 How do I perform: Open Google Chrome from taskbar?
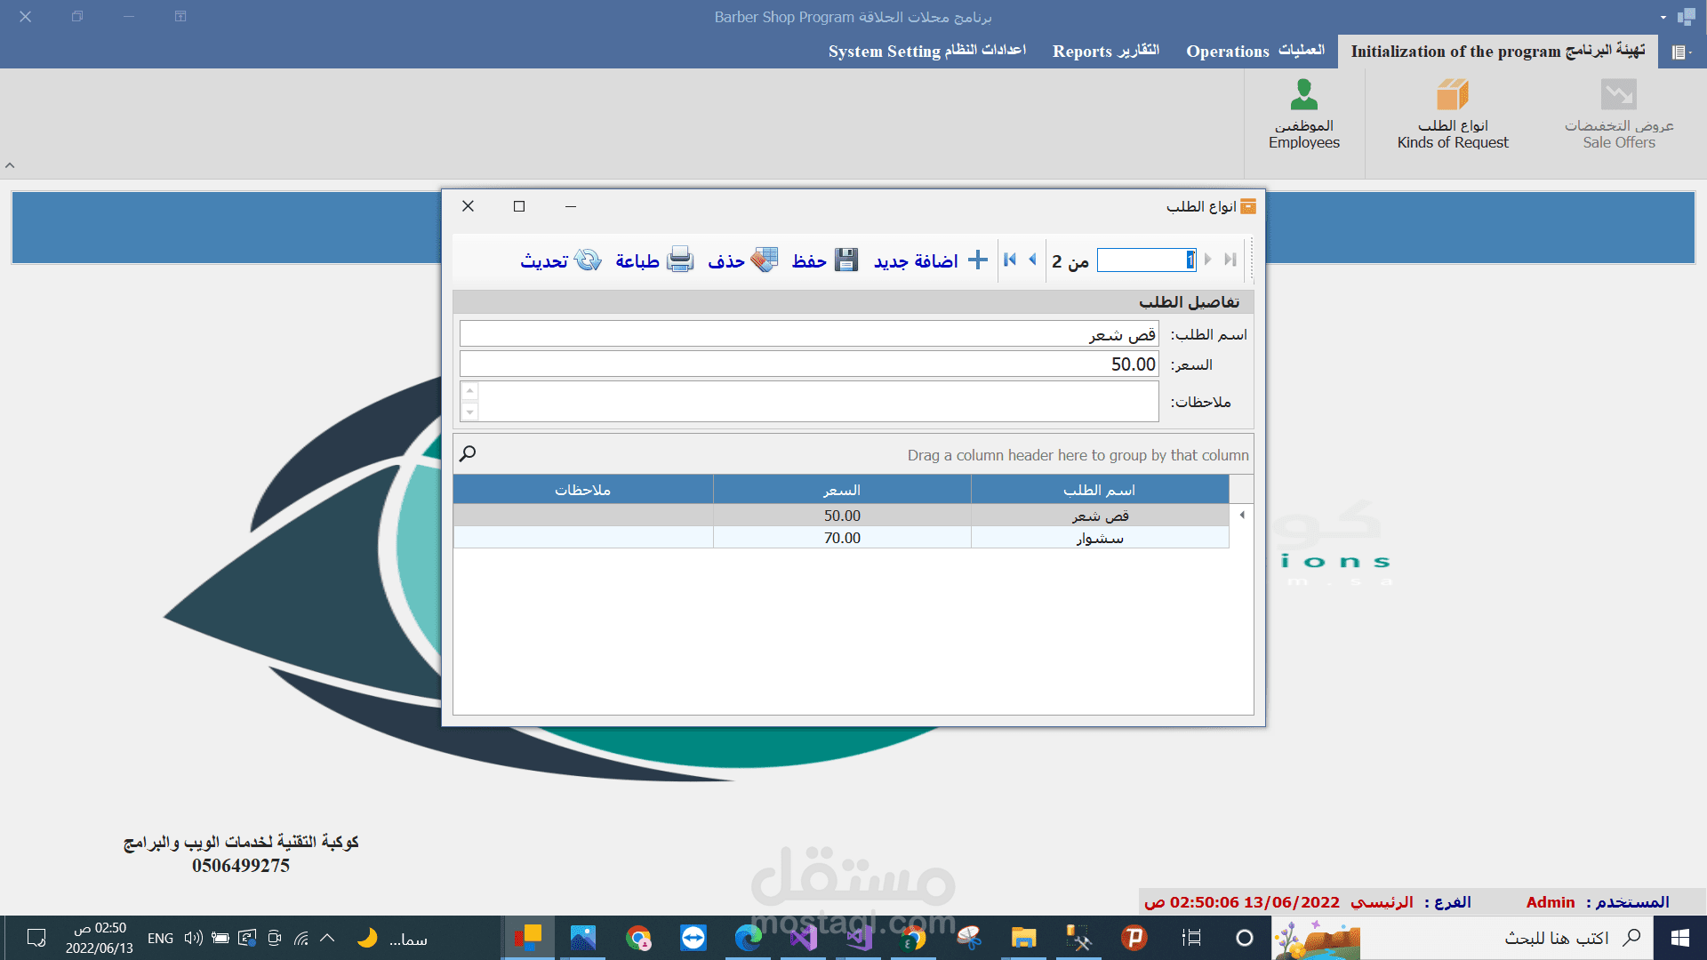pos(637,938)
